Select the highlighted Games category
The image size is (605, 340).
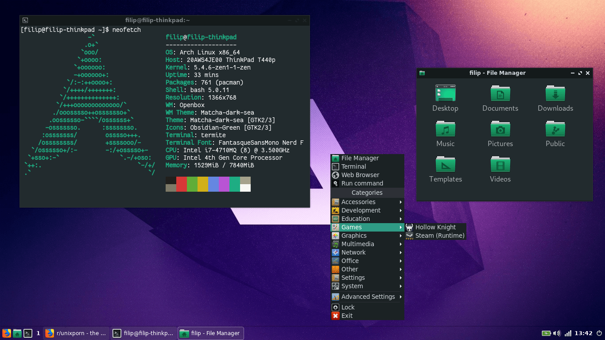[x=367, y=227]
